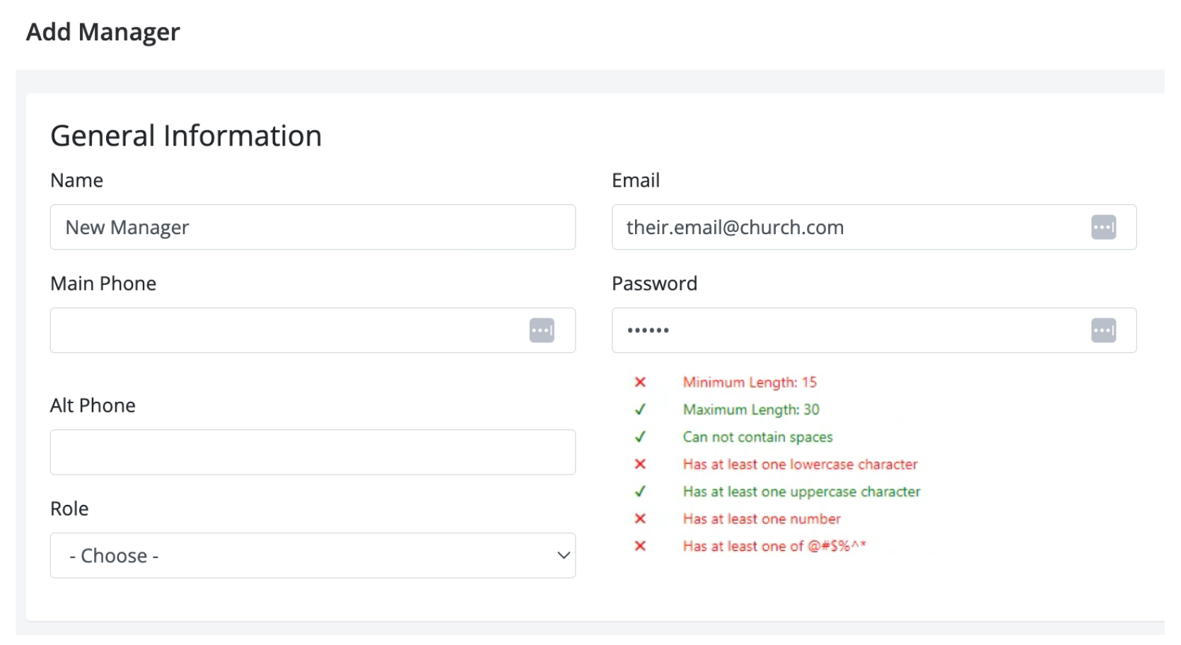
Task: Open the Role dropdown
Action: [x=313, y=556]
